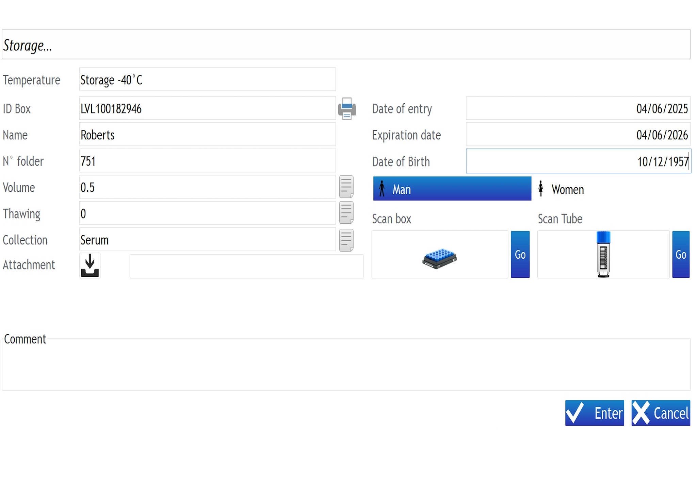Dismiss the form with the Cancel button
This screenshot has height=482, width=697.
(x=660, y=413)
